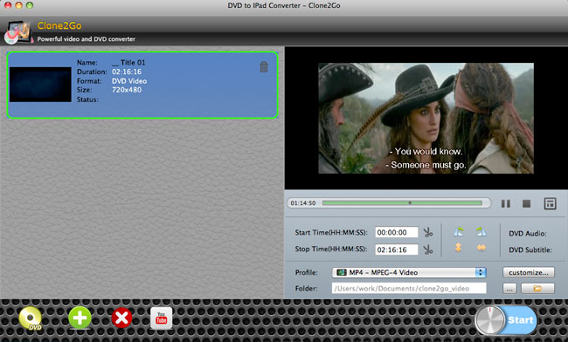Set stop time with scissors icon
Image resolution: width=568 pixels, height=342 pixels.
[x=428, y=250]
